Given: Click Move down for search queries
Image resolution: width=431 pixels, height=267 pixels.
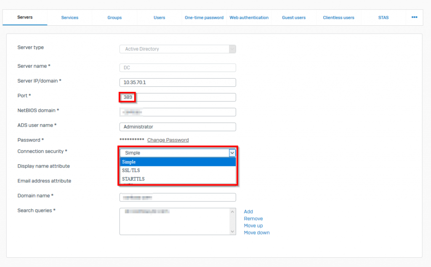Looking at the screenshot, I should 256,232.
